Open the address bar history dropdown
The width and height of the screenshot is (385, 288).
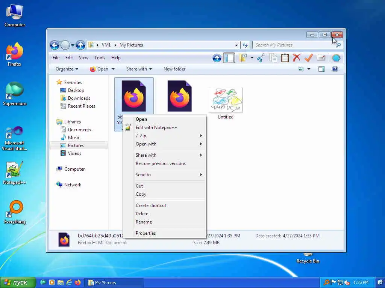pos(236,45)
